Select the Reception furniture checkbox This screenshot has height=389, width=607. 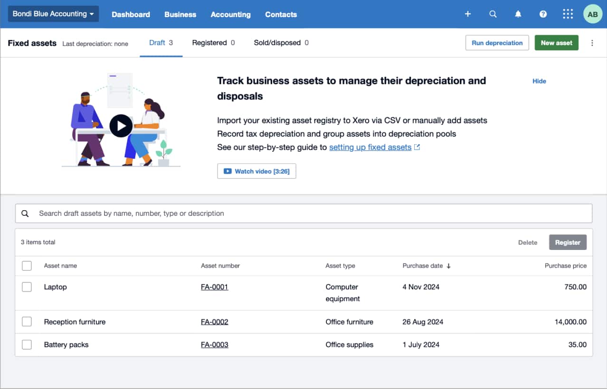tap(27, 322)
